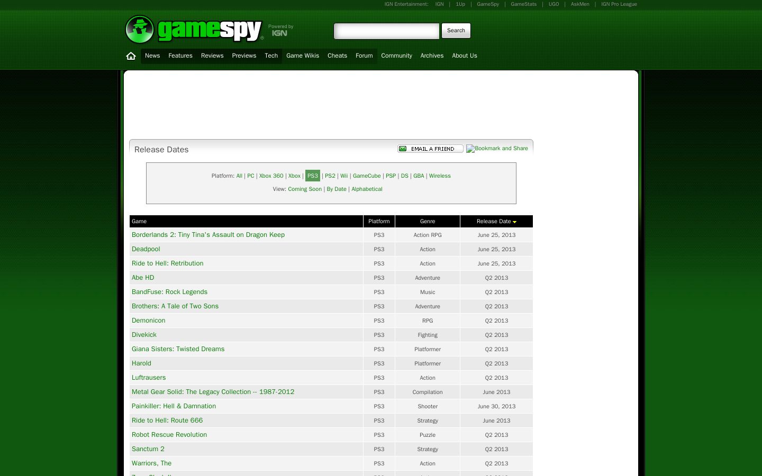Screen dimensions: 762x476
Task: Focus the search text field
Action: coord(386,31)
